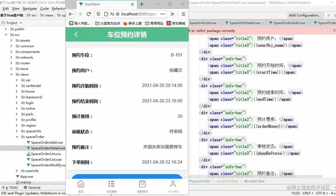Image resolution: width=336 pixels, height=196 pixels.
Task: Collapse the spaceOrder folder
Action: 17,137
